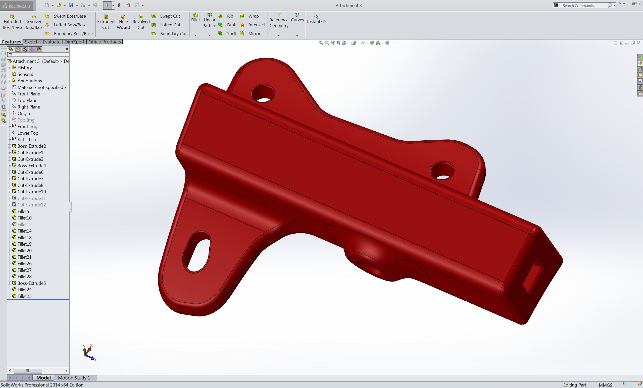This screenshot has width=643, height=388.
Task: Toggle the Select arrow tool
Action: [x=107, y=5]
